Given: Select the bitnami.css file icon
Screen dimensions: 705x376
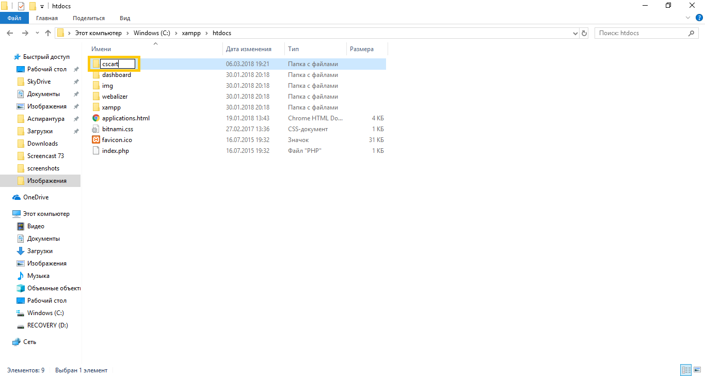Looking at the screenshot, I should click(96, 129).
